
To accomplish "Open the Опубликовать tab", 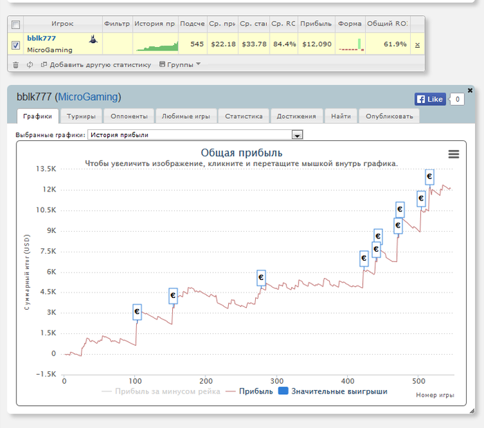I will [389, 116].
